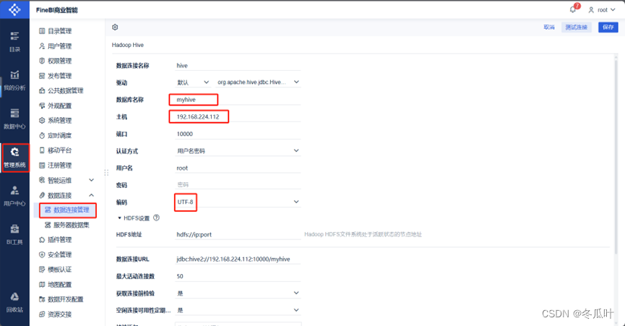Open the 获取连接前检验 dropdown

pos(238,293)
